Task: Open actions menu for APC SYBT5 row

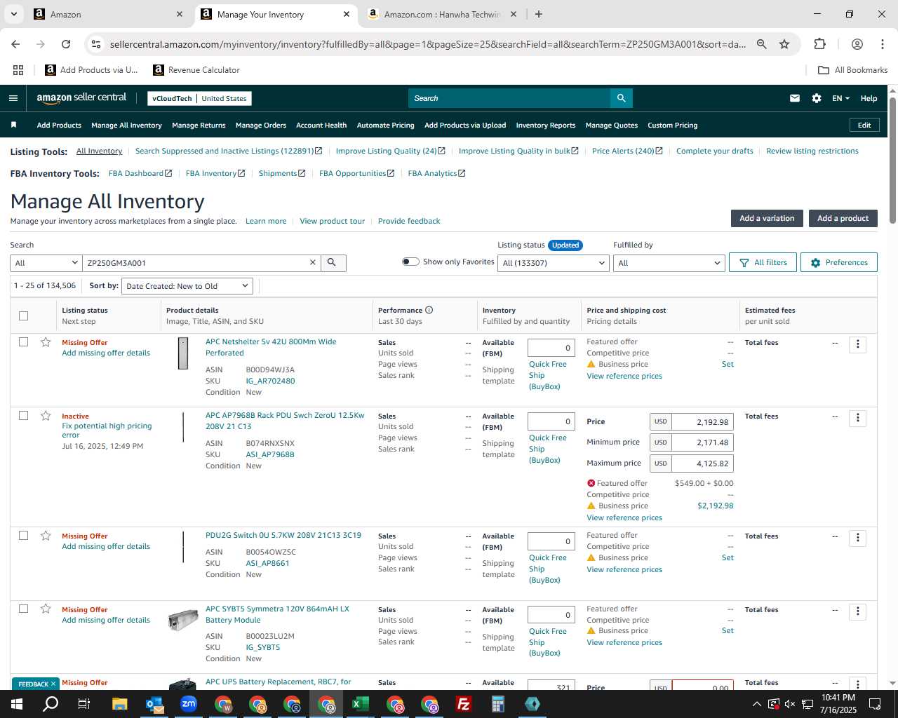Action: coord(857,611)
